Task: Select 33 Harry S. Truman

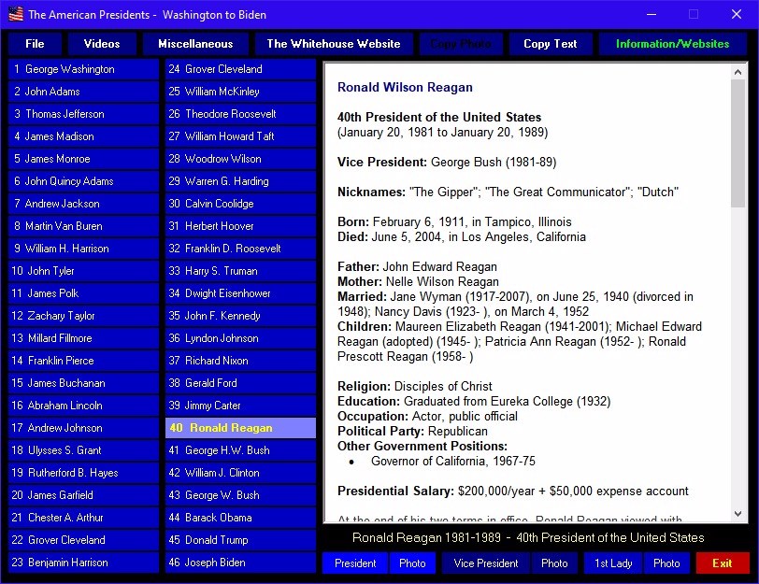Action: pyautogui.click(x=240, y=271)
